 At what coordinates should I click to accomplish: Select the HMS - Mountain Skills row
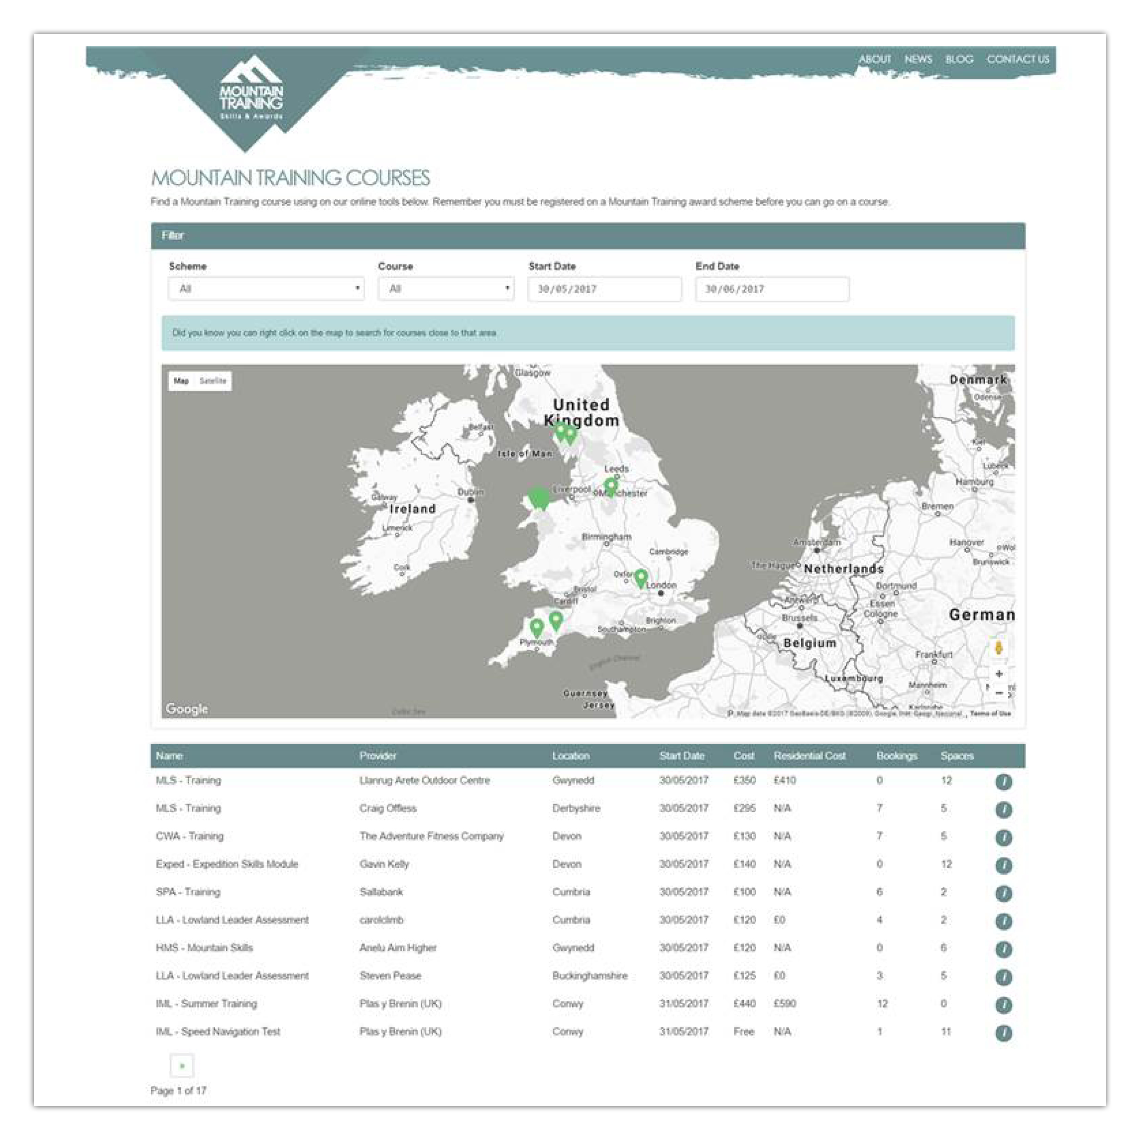204,948
